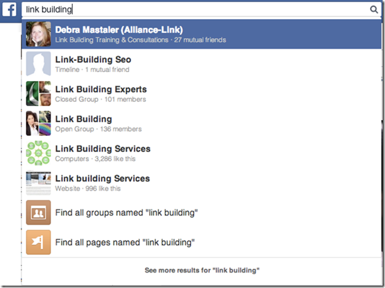Click the open group Link Building thumbnail
385x288 pixels.
coord(38,123)
